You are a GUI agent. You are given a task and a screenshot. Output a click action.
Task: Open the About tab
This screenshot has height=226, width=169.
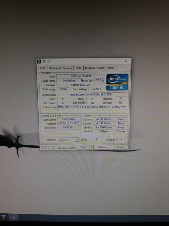click(111, 68)
